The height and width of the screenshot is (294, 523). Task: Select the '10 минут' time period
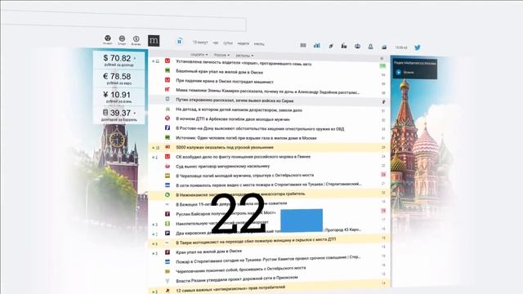click(200, 42)
